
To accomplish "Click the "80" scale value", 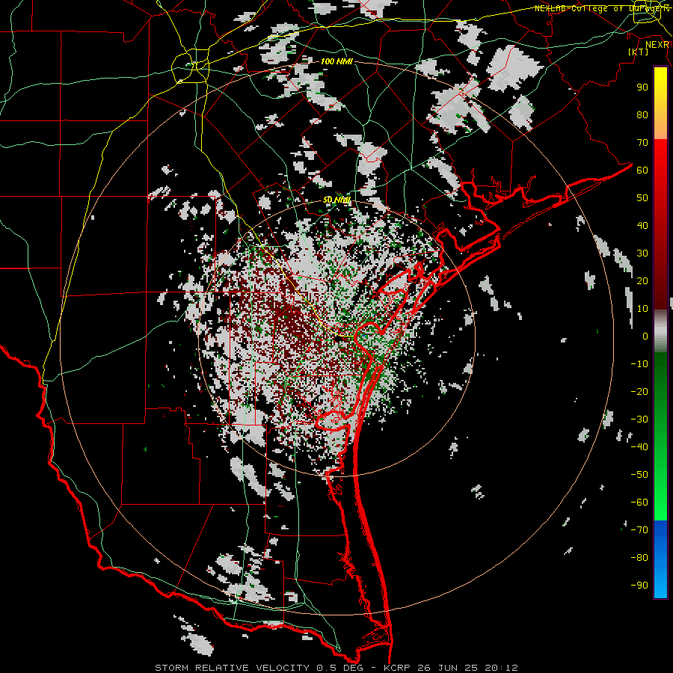I will [642, 115].
